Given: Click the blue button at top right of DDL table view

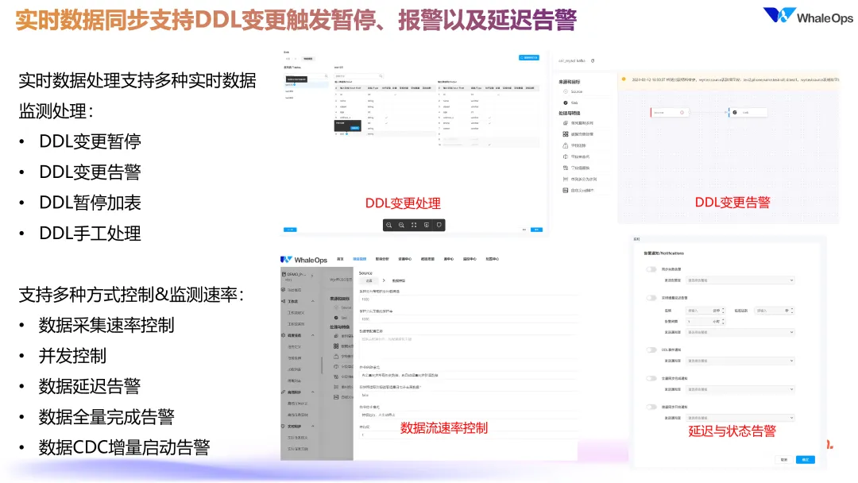Looking at the screenshot, I should (528, 57).
